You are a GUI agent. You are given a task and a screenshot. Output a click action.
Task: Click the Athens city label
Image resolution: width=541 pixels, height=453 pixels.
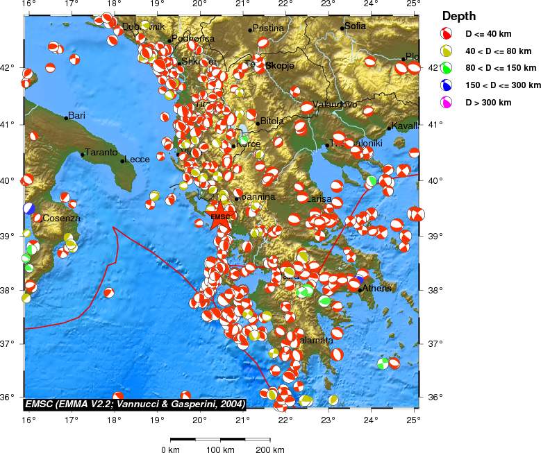click(377, 288)
